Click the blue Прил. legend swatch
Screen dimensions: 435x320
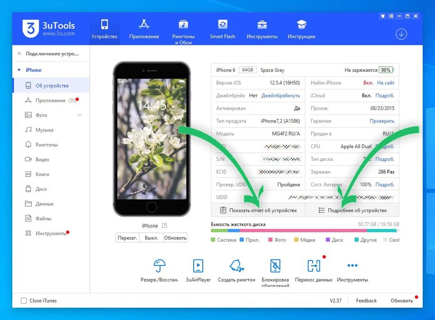[x=242, y=240]
